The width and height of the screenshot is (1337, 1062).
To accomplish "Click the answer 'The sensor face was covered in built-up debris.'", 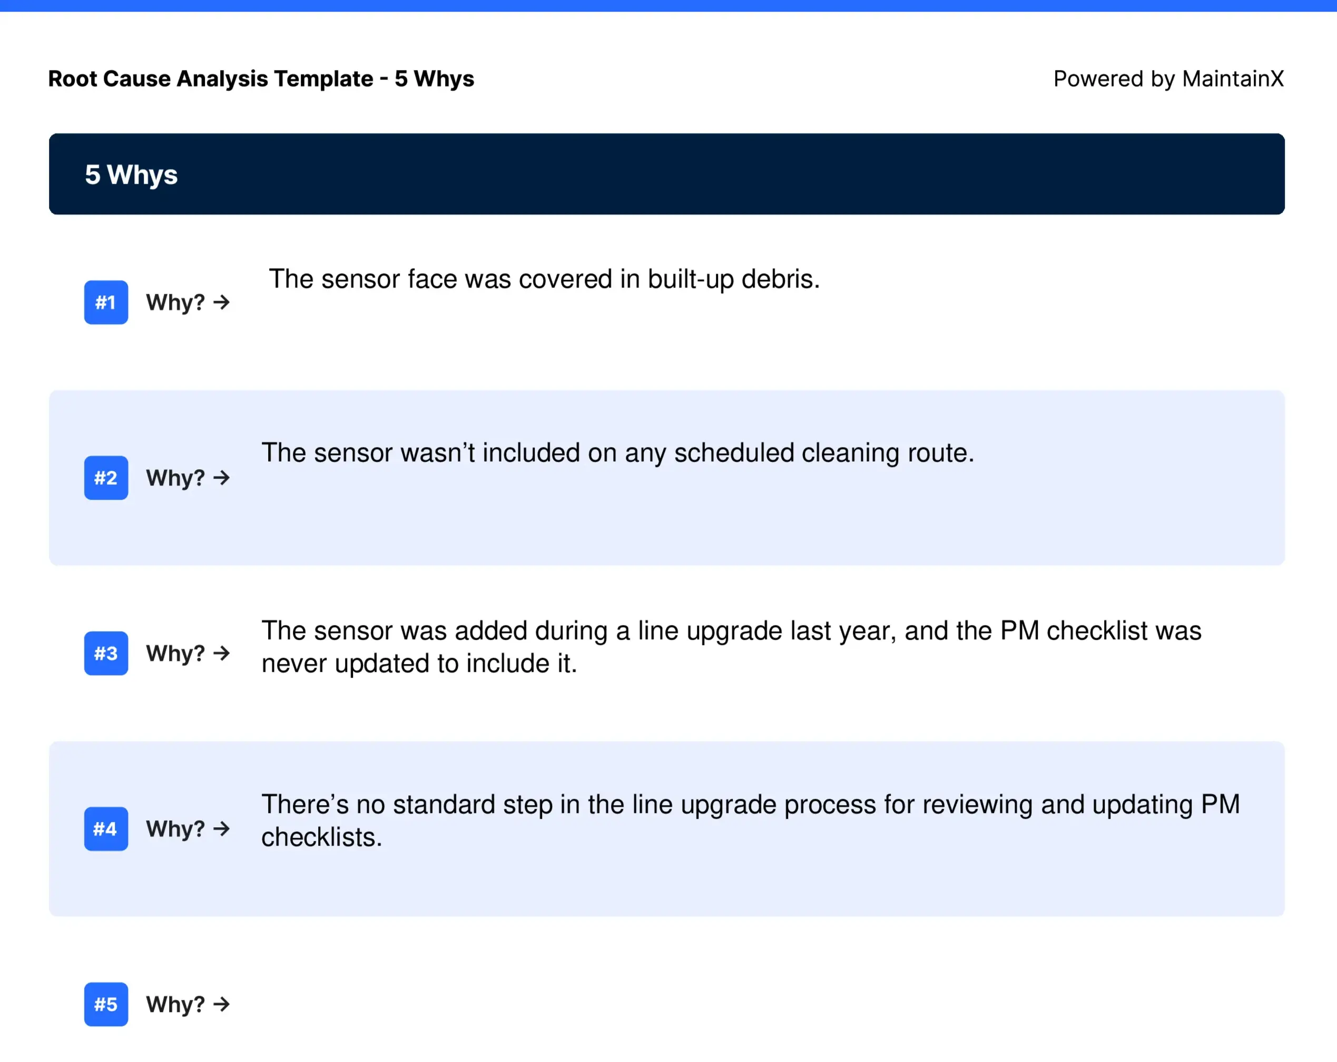I will pyautogui.click(x=545, y=280).
